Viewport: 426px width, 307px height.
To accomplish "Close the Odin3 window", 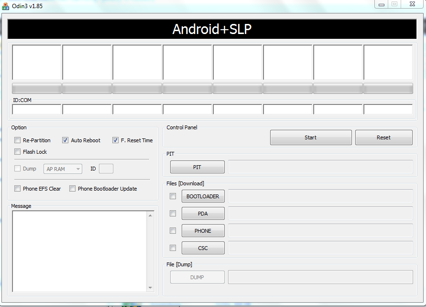I will pos(413,4).
